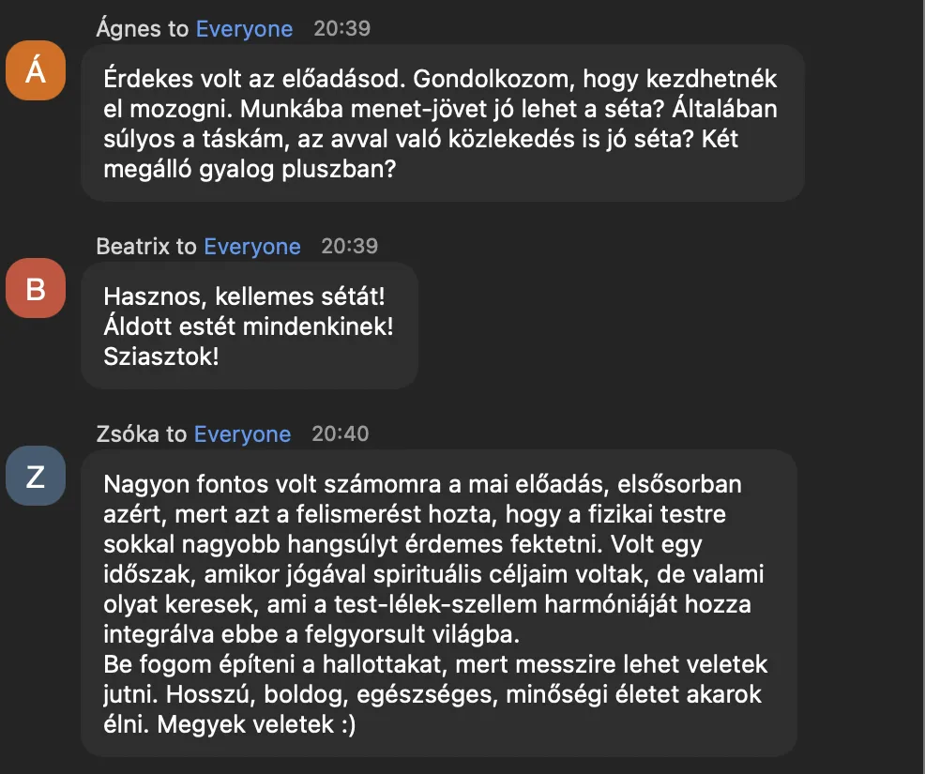
Task: Click the sender name Ágnes
Action: click(x=129, y=29)
